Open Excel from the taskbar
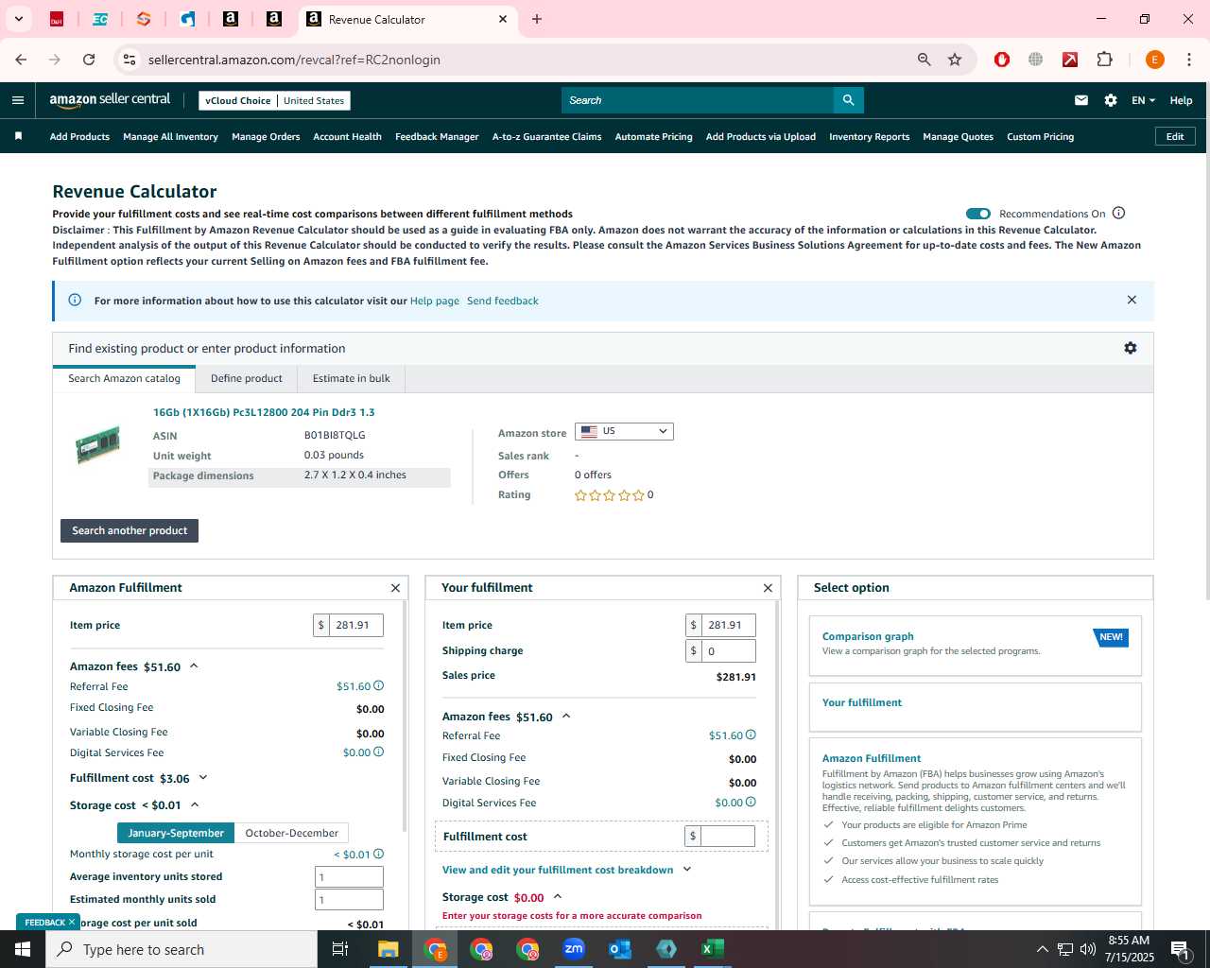The image size is (1210, 968). point(713,949)
